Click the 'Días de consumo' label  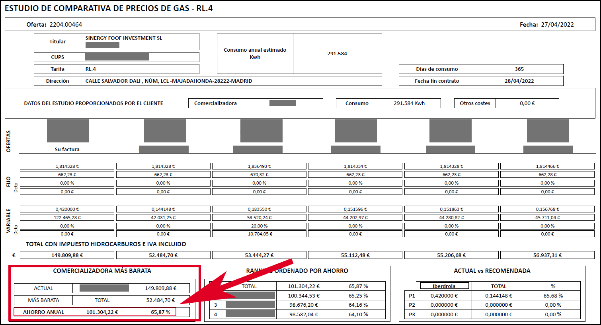(x=437, y=69)
